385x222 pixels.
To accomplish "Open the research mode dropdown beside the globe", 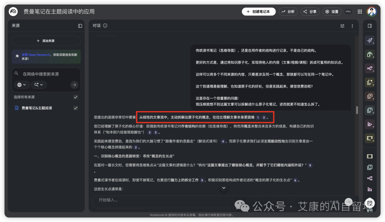I will pyautogui.click(x=39, y=85).
